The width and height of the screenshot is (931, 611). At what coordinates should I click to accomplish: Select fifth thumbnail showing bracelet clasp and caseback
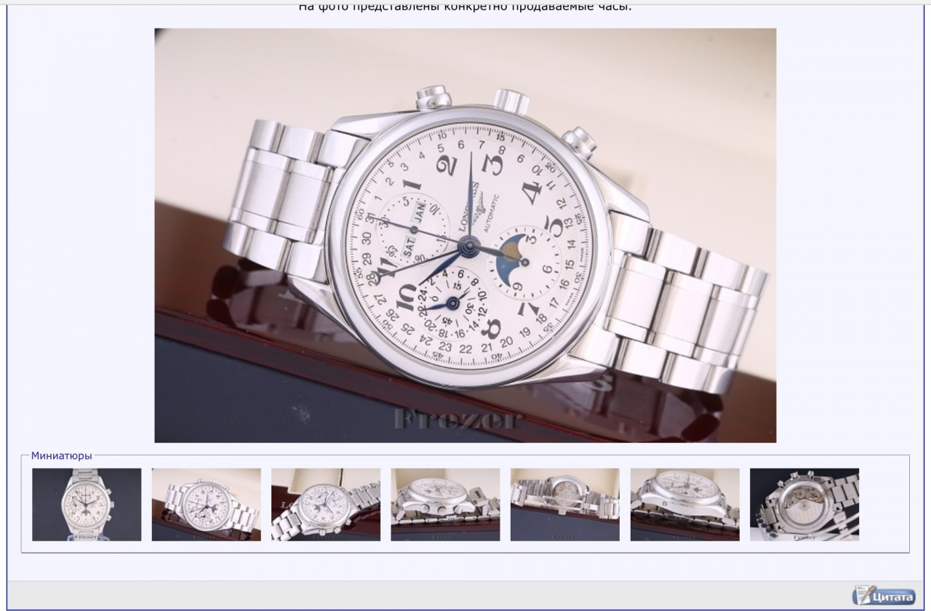point(564,504)
